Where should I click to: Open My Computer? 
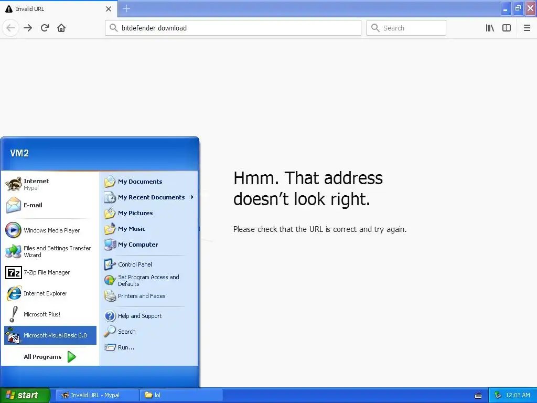149,245
